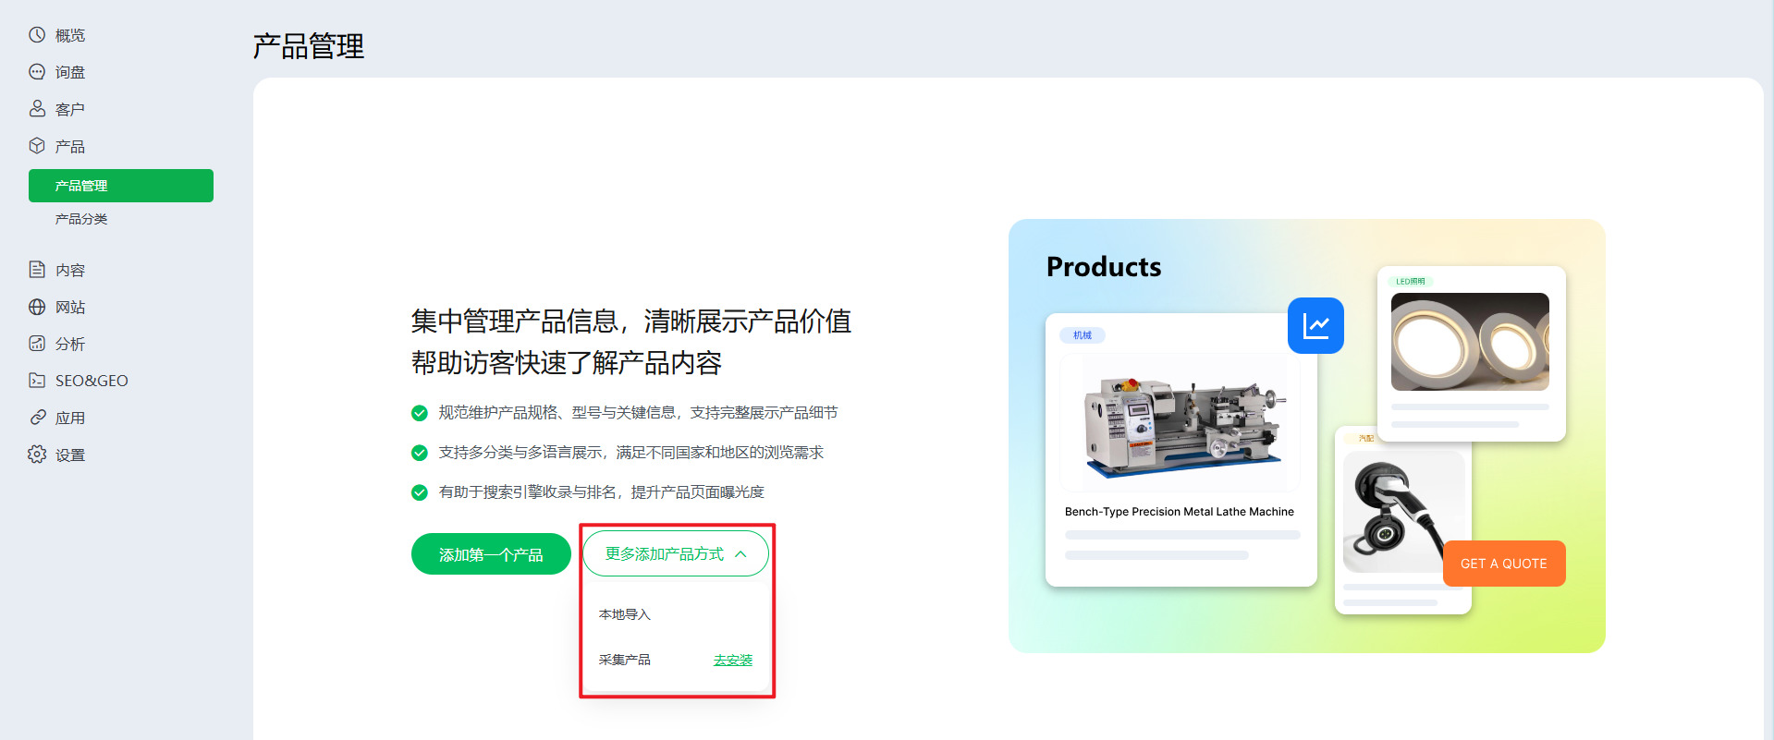The image size is (1774, 740).
Task: Click the LED lights product thumbnail
Action: (x=1470, y=342)
